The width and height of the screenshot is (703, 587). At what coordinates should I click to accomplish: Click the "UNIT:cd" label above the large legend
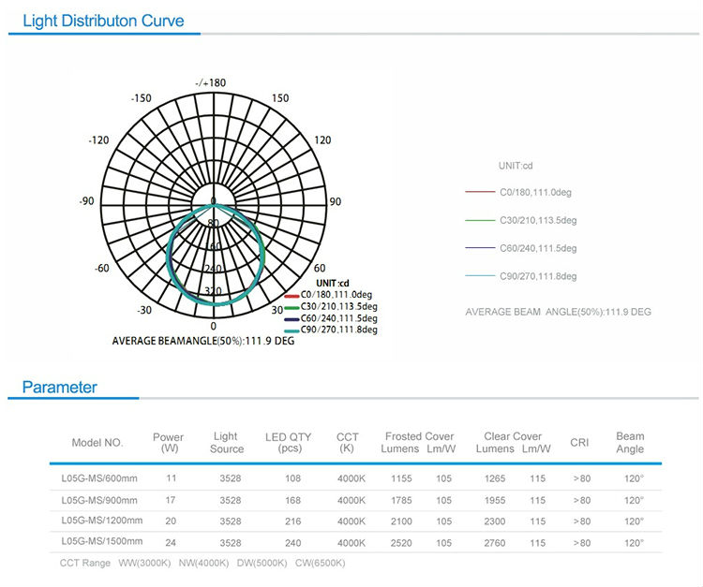click(x=515, y=166)
